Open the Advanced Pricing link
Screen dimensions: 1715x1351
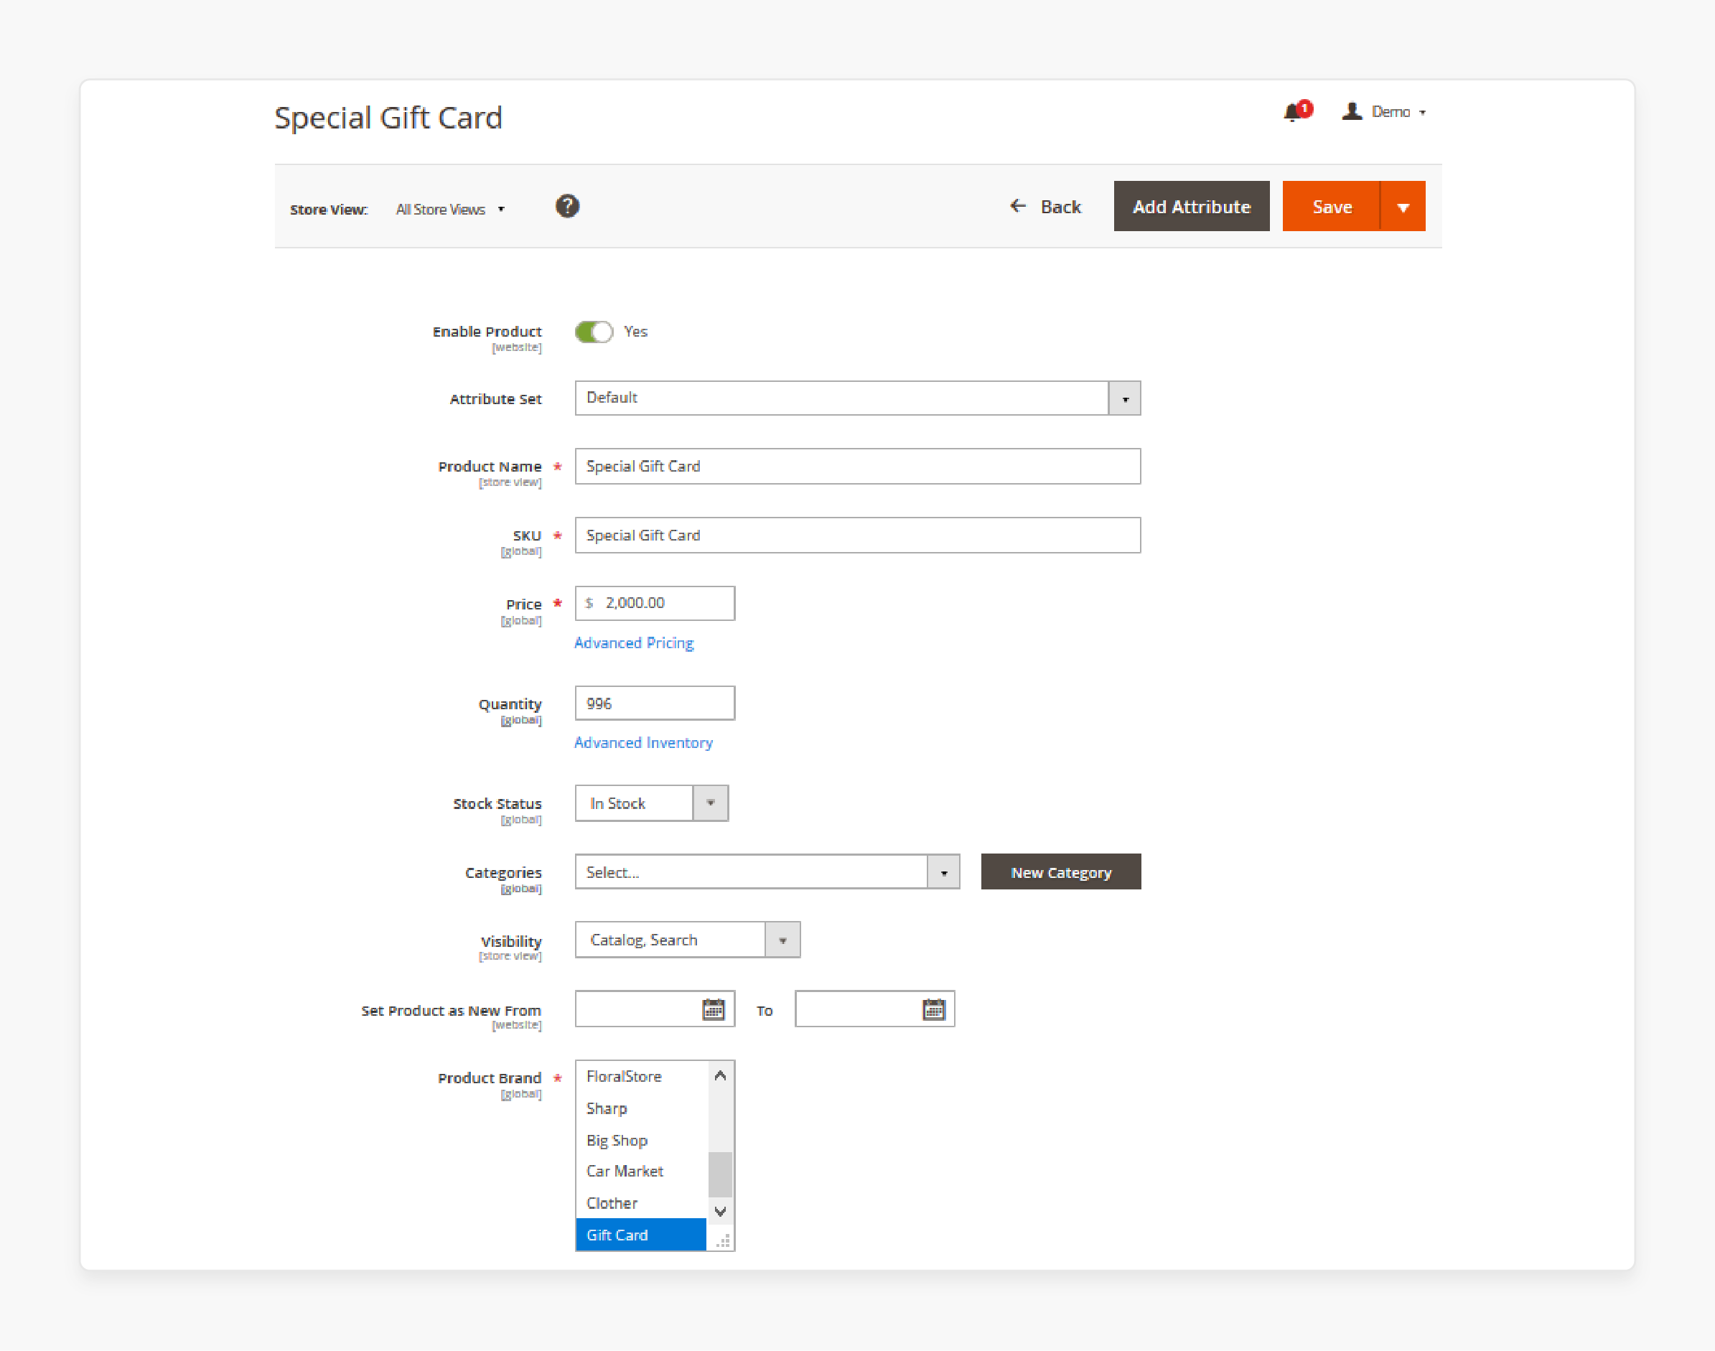(634, 643)
